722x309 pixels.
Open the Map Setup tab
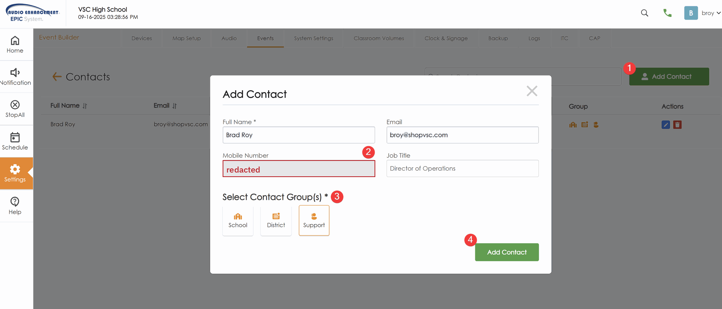coord(187,38)
